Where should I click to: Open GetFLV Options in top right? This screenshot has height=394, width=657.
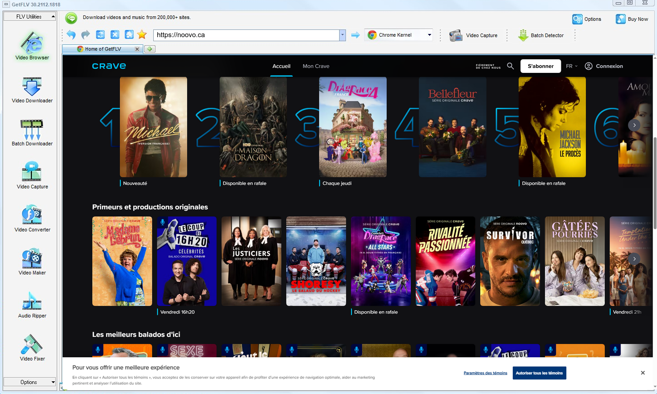tap(587, 19)
